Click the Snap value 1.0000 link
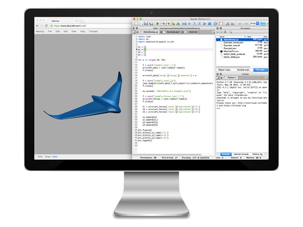303x227 pixels. point(54,156)
